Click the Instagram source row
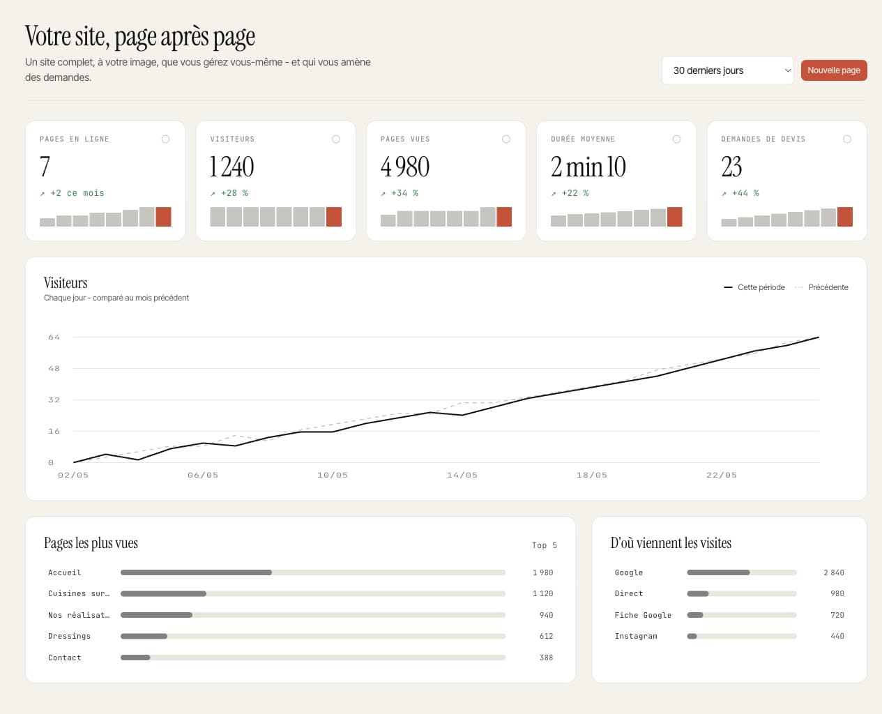 pos(729,636)
